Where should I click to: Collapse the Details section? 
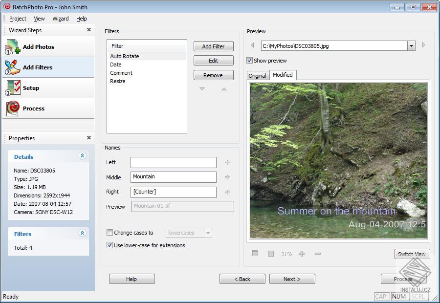click(x=82, y=156)
